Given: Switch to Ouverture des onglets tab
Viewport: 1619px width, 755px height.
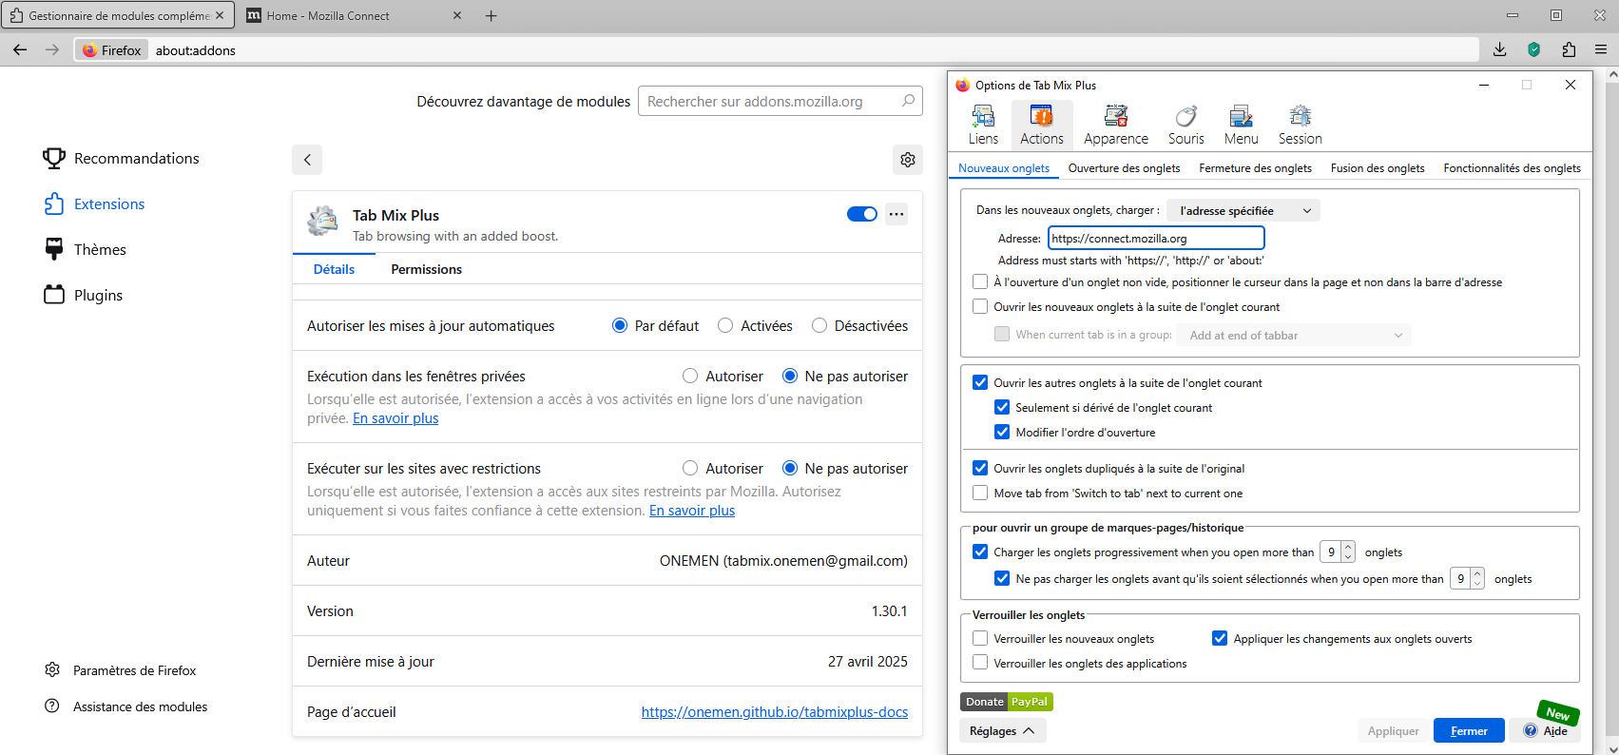Looking at the screenshot, I should [x=1124, y=167].
